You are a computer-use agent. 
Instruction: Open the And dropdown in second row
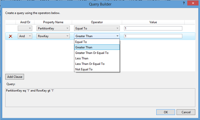coord(25,36)
